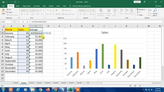
Task: Click the Paste clipboard icon
Action: [x=3, y=11]
